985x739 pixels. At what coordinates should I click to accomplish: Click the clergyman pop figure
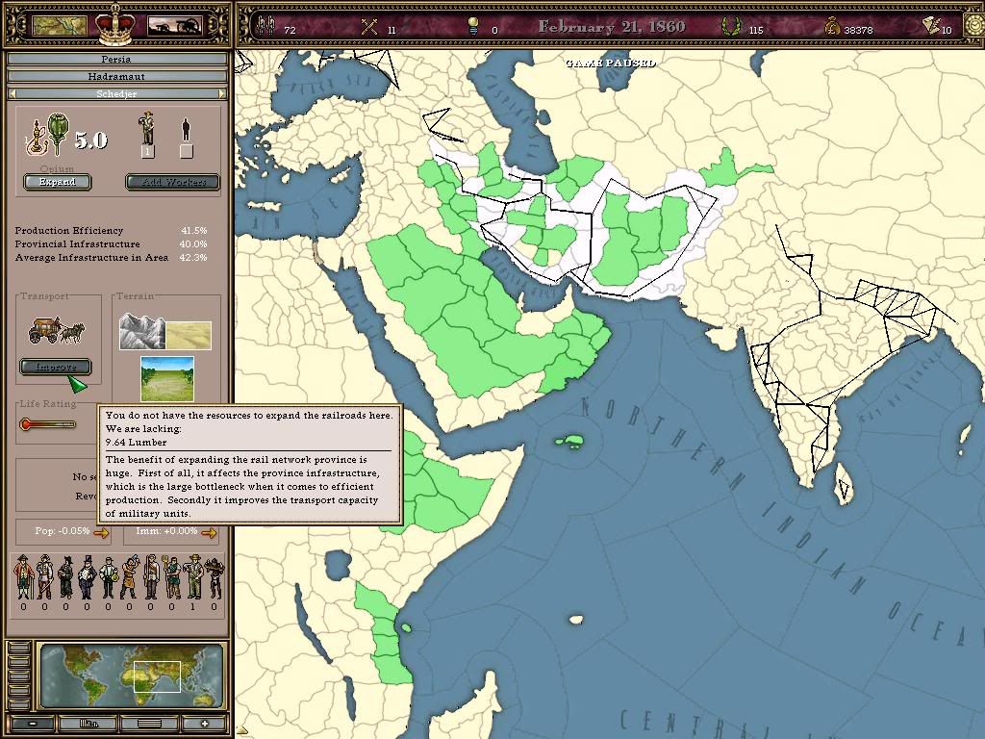(66, 578)
